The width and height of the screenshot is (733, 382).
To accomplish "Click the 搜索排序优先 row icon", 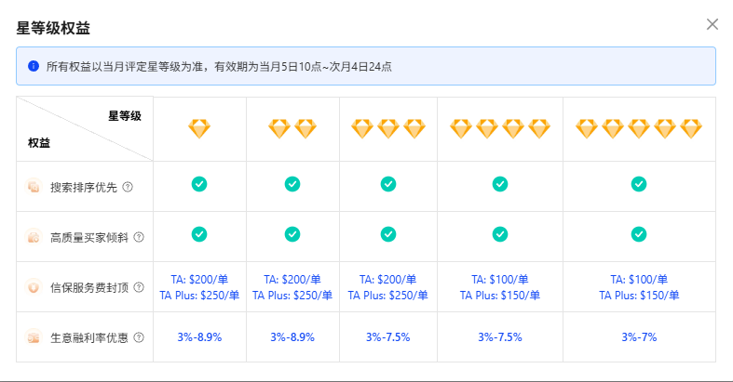I will (34, 187).
